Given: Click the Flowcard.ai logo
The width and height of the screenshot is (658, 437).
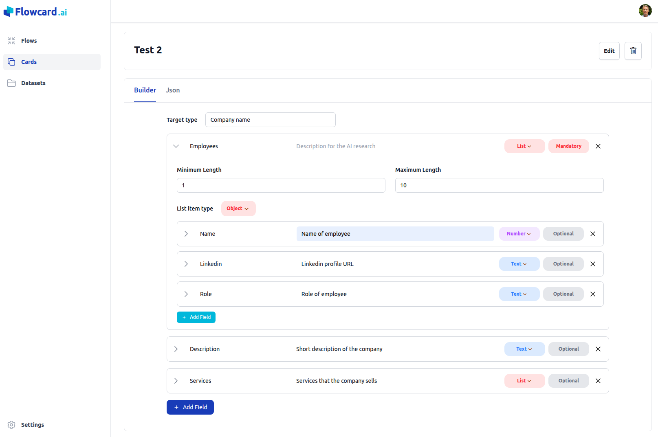Looking at the screenshot, I should [x=35, y=11].
